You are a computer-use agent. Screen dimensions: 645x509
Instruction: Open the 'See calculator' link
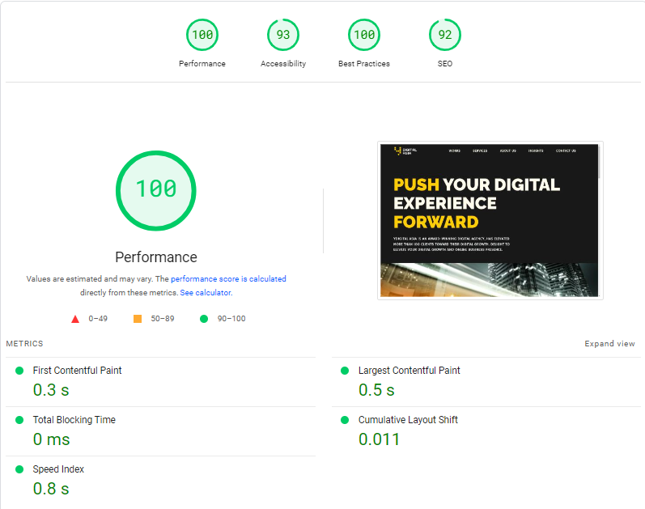click(x=206, y=293)
